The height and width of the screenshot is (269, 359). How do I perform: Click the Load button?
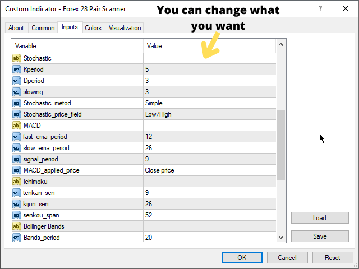click(x=320, y=218)
